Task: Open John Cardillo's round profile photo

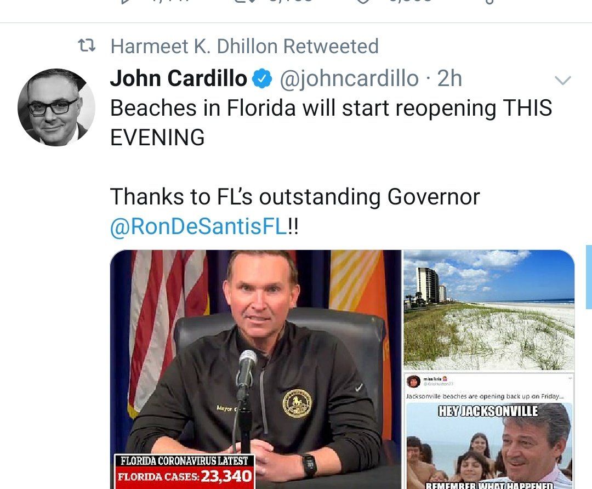Action: [56, 107]
